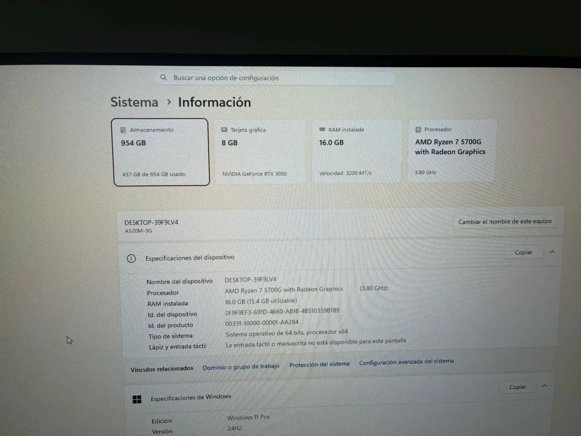
Task: Click the search magnifier icon
Action: 163,77
